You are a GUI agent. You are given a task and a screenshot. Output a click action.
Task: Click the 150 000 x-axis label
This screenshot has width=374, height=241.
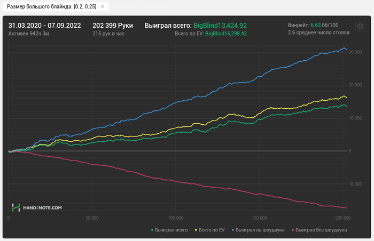click(259, 218)
